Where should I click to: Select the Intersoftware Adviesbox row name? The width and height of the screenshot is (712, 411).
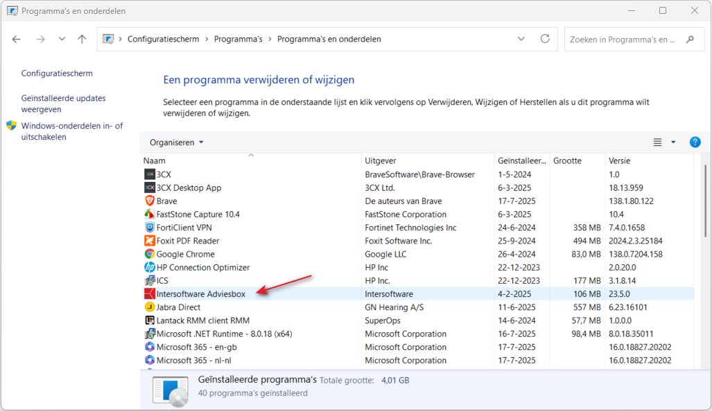click(x=200, y=293)
